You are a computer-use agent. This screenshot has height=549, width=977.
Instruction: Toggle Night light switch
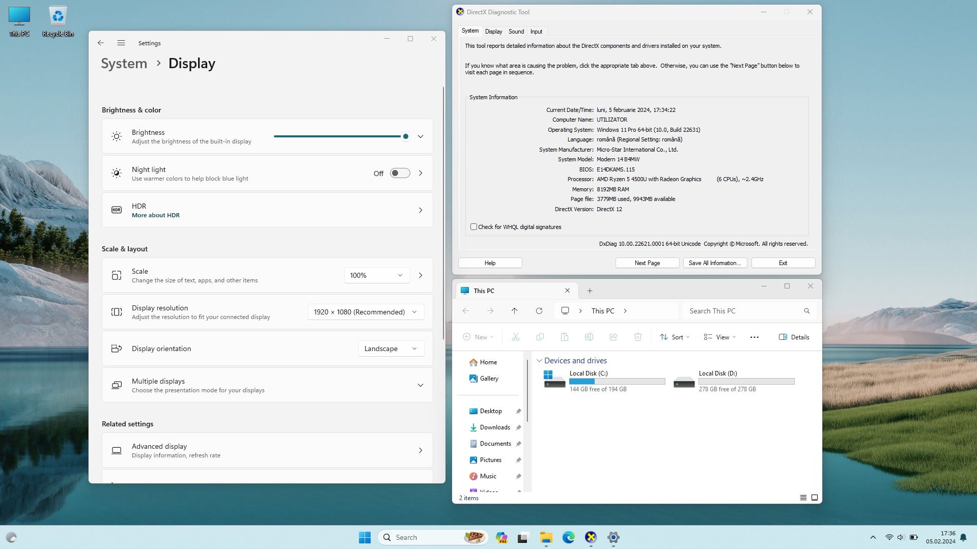pos(400,173)
